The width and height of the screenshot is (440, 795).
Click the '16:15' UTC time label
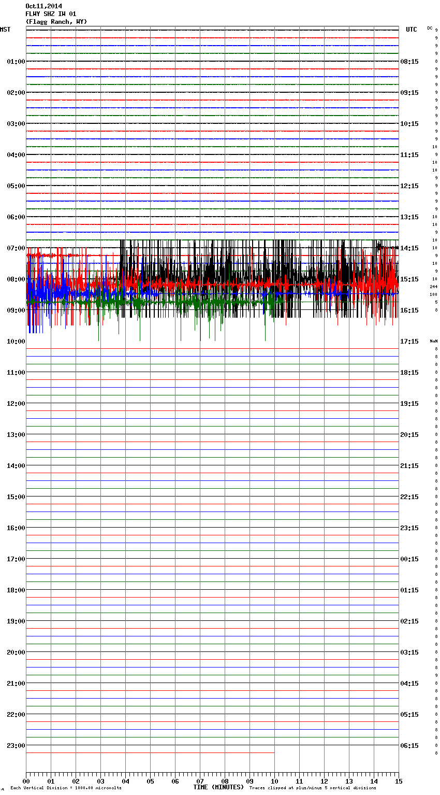pos(409,310)
